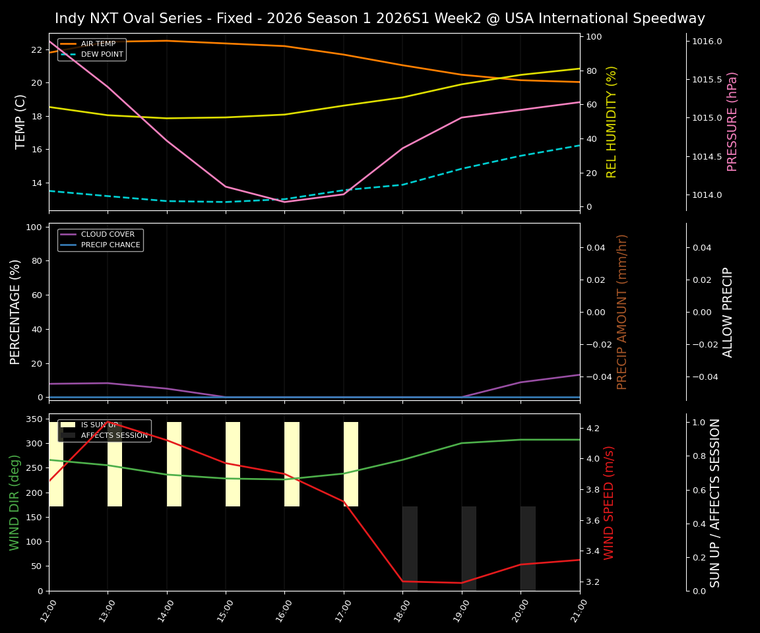Click the IS SUN UP yellow legend swatch
760x633 pixels.
coord(68,425)
